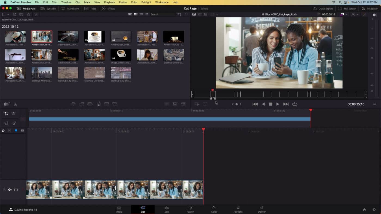
Task: Click the Sync Bin button
Action: coord(48,8)
